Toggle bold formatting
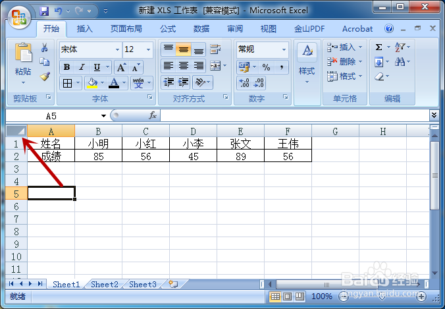 (x=67, y=67)
